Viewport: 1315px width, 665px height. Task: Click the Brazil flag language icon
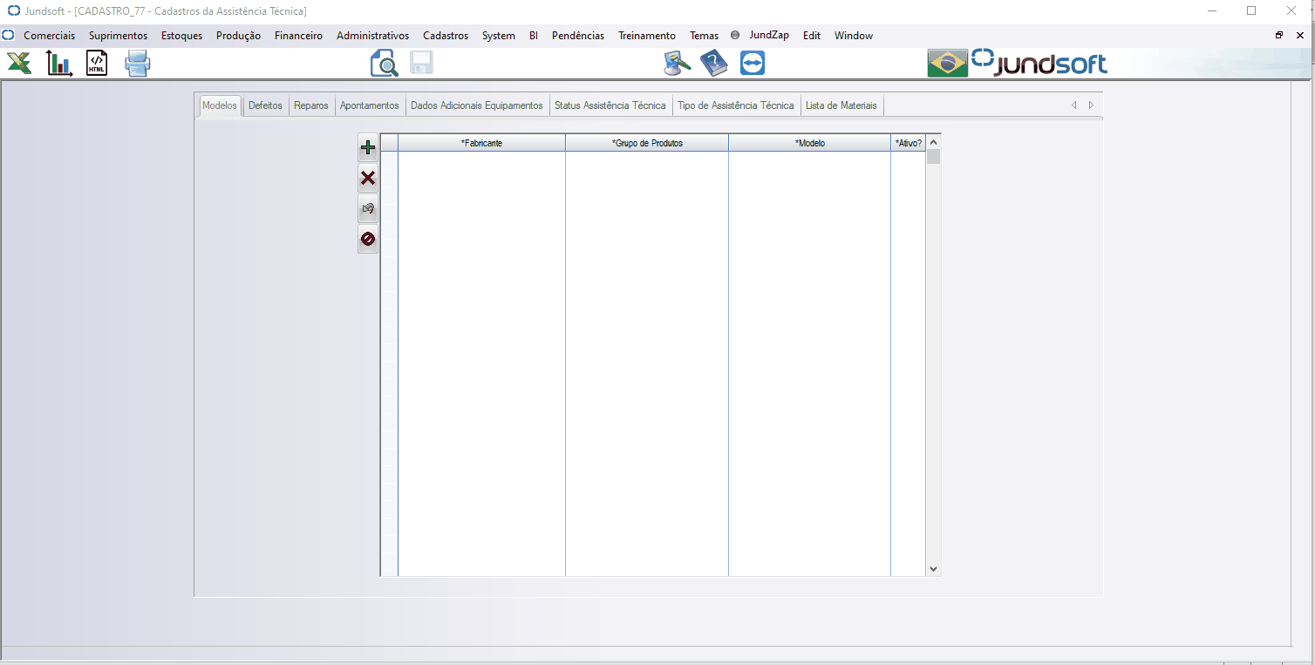tap(948, 64)
